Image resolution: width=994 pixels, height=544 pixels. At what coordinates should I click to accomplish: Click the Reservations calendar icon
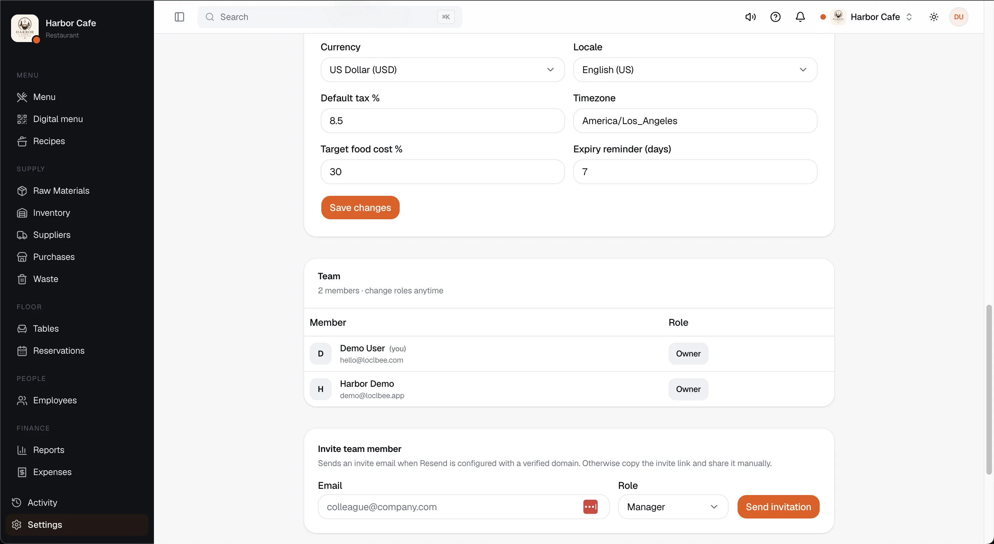pos(22,351)
